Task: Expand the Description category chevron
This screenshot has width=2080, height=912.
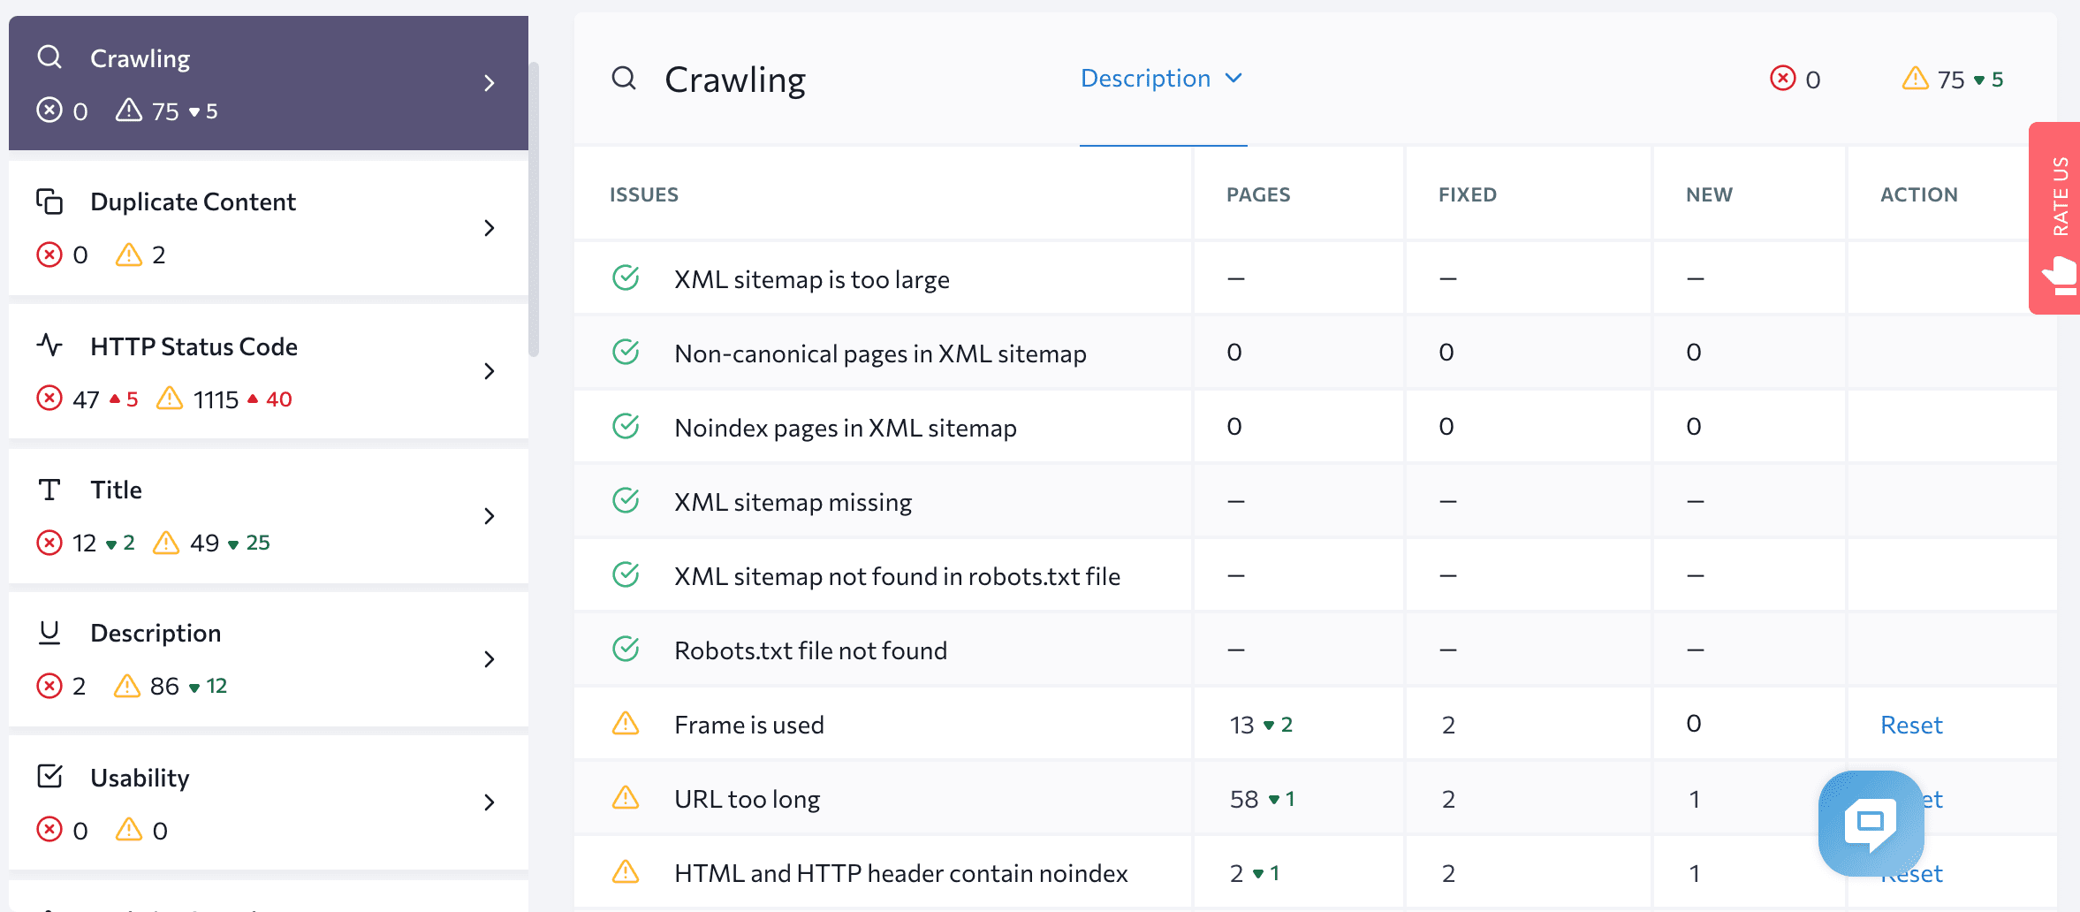Action: [489, 659]
